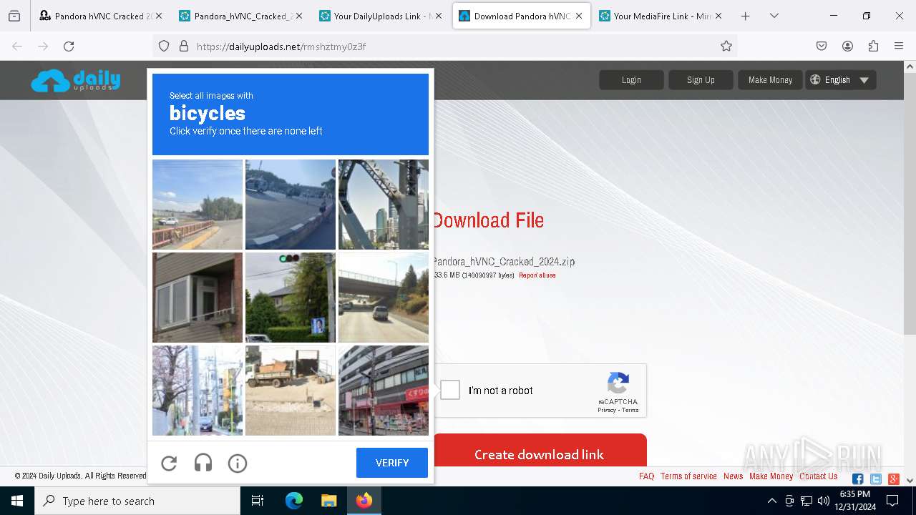Open reCAPTCHA Privacy link
The width and height of the screenshot is (916, 515).
[x=607, y=410]
